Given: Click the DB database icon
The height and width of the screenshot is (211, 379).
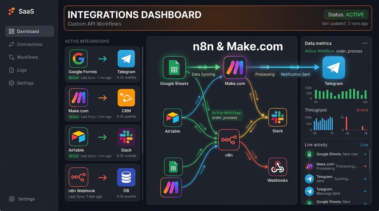Looking at the screenshot, I should coord(126,177).
